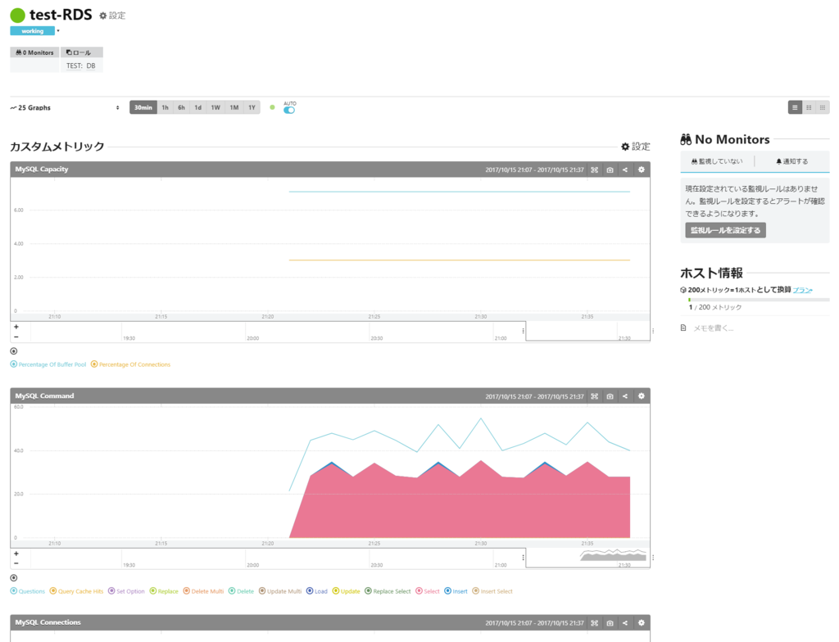Click the TEST: DB role link

[x=81, y=66]
